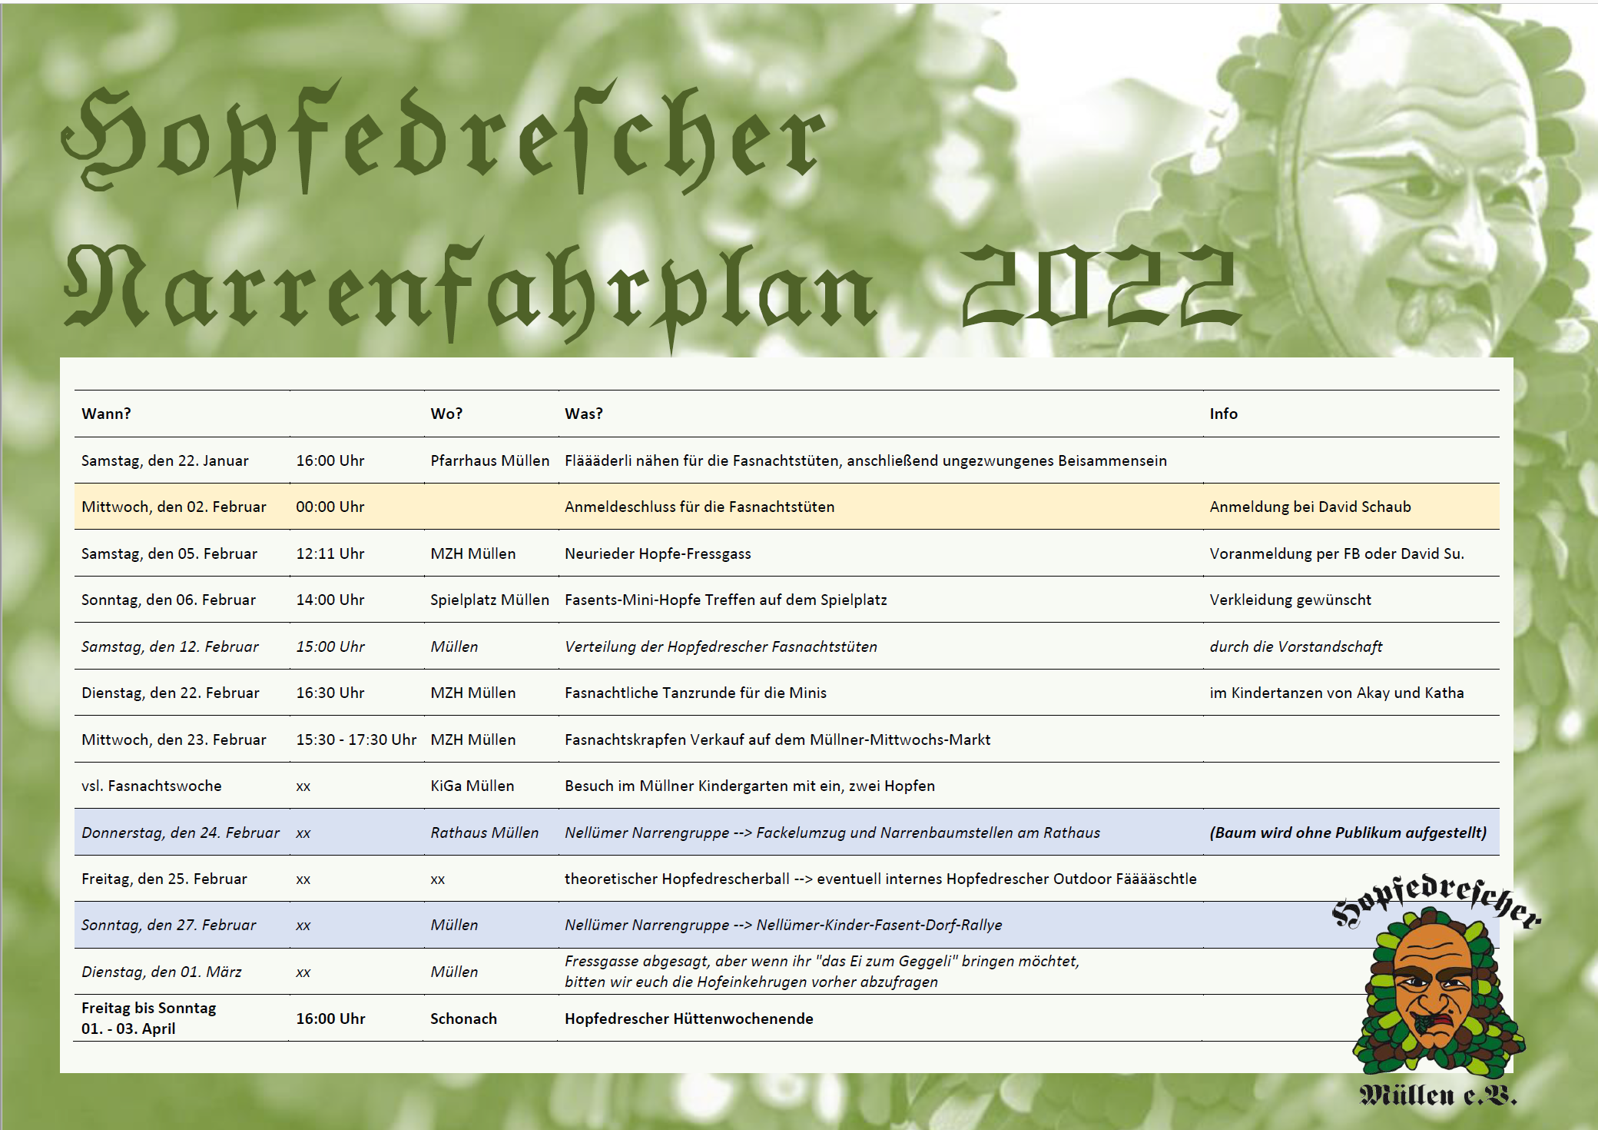This screenshot has width=1598, height=1130.
Task: Click 'Anmeldeschluss für die Fasnachtstüten' entry
Action: 699,507
